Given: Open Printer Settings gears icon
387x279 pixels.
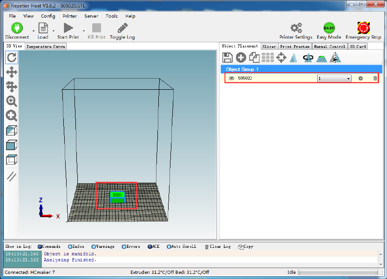Looking at the screenshot, I should [x=296, y=28].
